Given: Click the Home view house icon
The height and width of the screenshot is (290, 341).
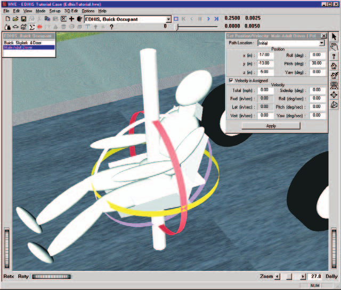Looking at the screenshot, I should tap(334, 66).
